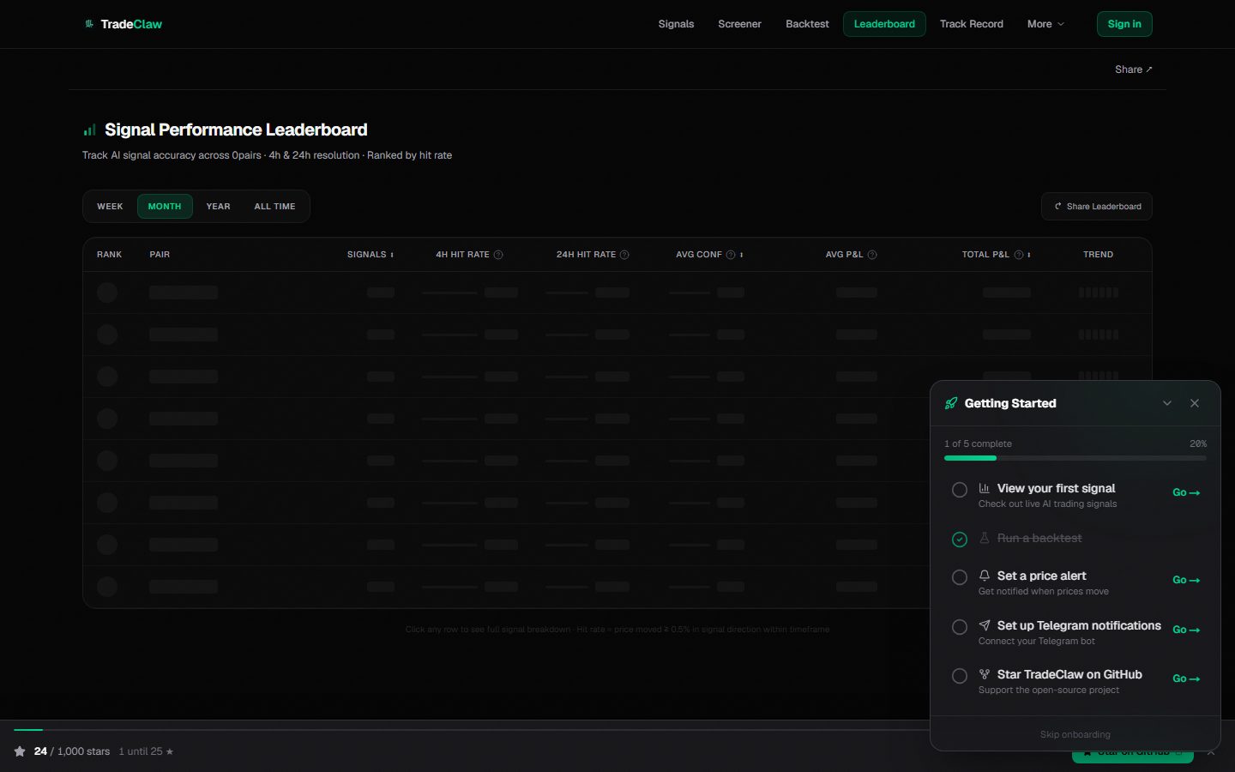Image resolution: width=1235 pixels, height=772 pixels.
Task: Click Go for Set a price alert
Action: point(1186,580)
